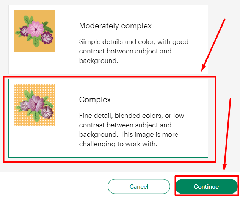This screenshot has width=240, height=197.
Task: Select the Complex image type option
Action: (108, 118)
